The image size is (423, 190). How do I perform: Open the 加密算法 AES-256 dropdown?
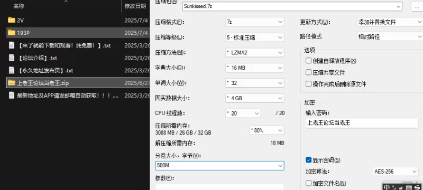coord(396,172)
